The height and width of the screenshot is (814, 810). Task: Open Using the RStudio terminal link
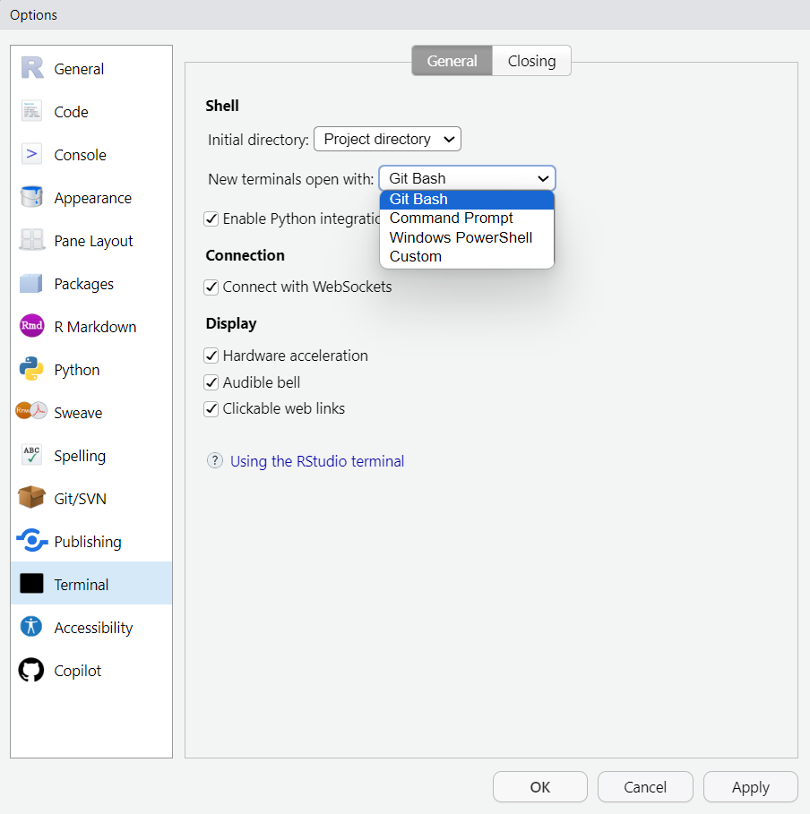tap(317, 461)
